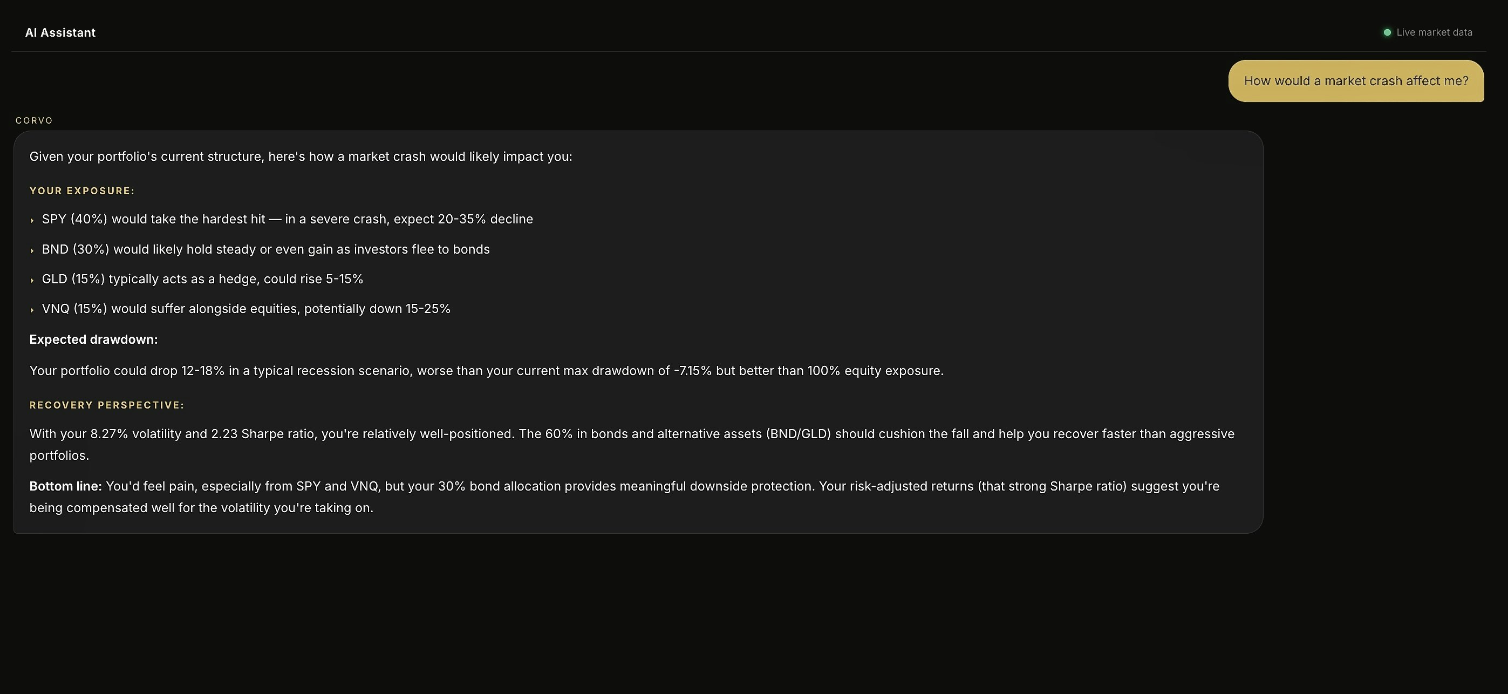Click the bullet arrow beside VNQ (15%)
1508x694 pixels.
pos(32,310)
